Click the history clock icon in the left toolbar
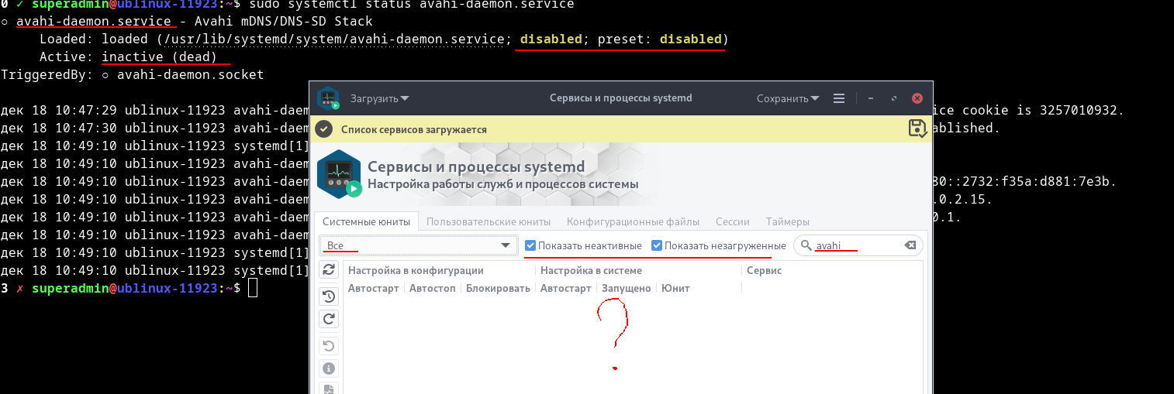 tap(329, 296)
